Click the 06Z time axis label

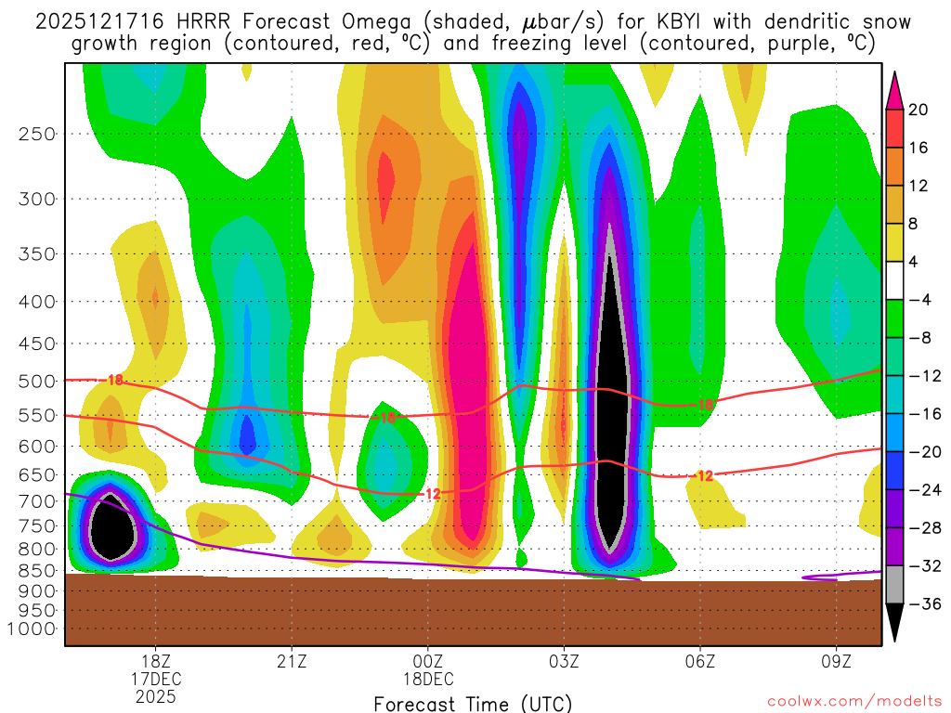(700, 661)
